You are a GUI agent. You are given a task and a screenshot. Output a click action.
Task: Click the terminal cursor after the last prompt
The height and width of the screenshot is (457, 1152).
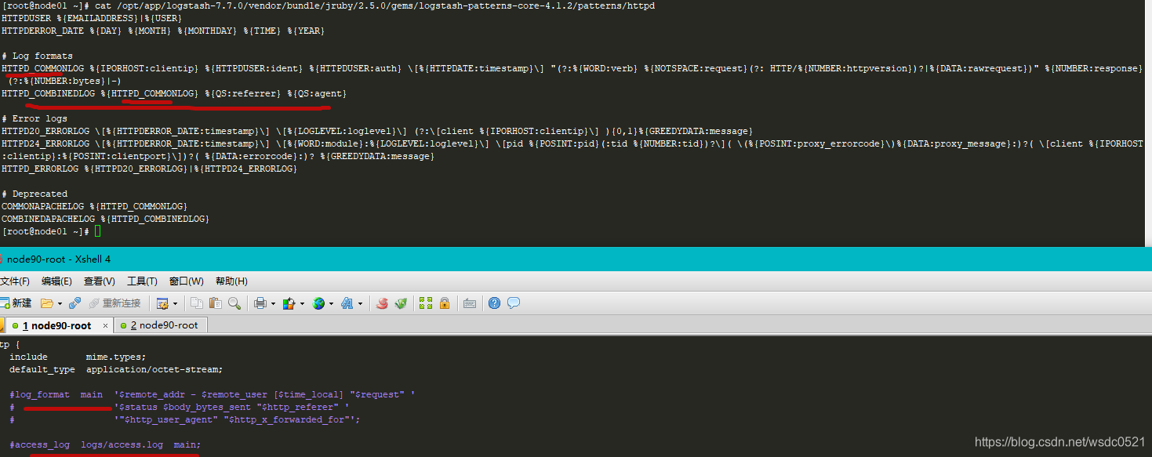(x=98, y=231)
